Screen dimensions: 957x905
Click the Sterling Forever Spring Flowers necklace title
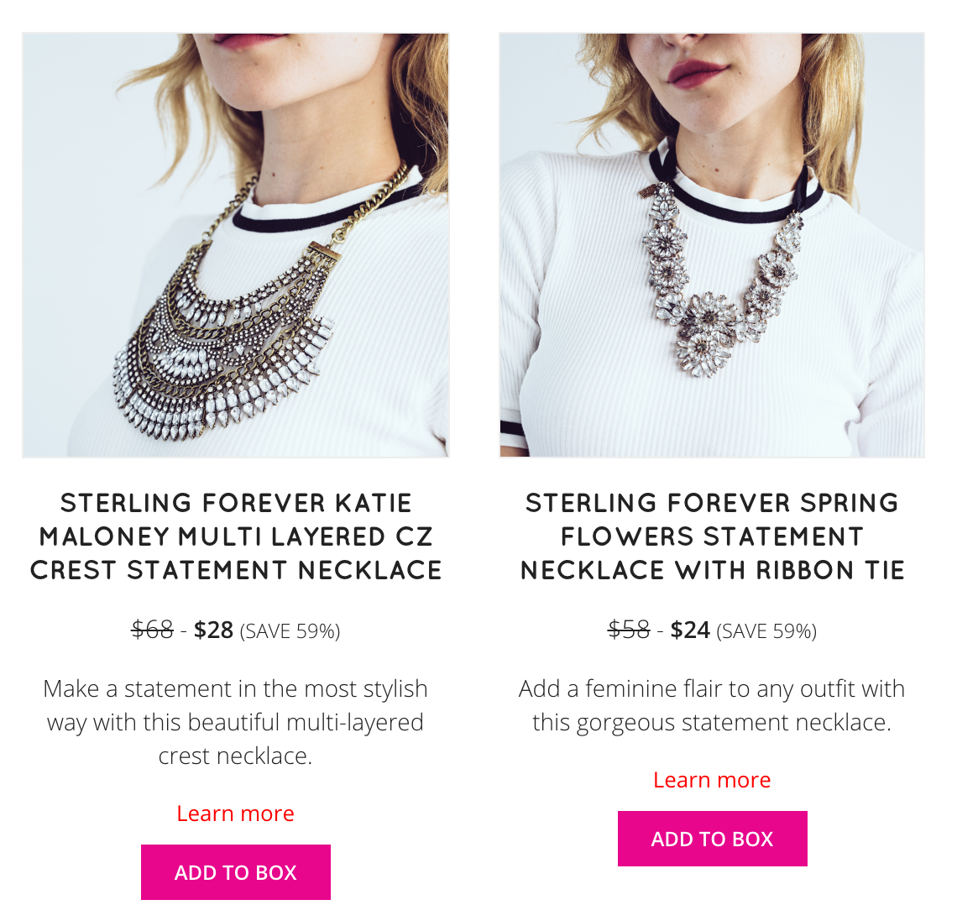pos(712,537)
